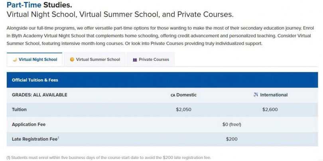Viewport: 323px width, 161px height.
Task: Click the Application Fee row label
Action: 29,124
